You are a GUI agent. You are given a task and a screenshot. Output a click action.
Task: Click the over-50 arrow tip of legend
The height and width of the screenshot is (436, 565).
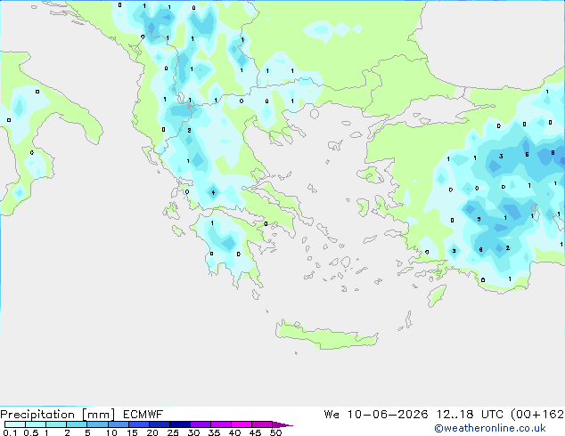(282, 424)
